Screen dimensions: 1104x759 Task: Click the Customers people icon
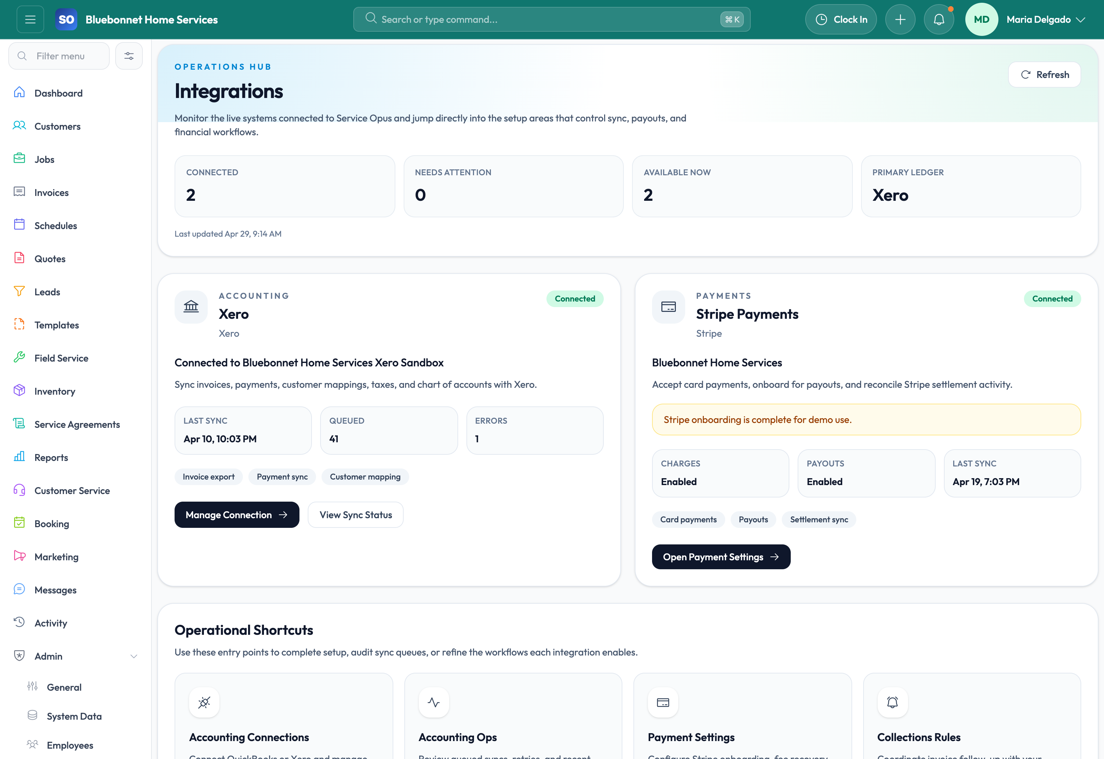[x=20, y=126]
